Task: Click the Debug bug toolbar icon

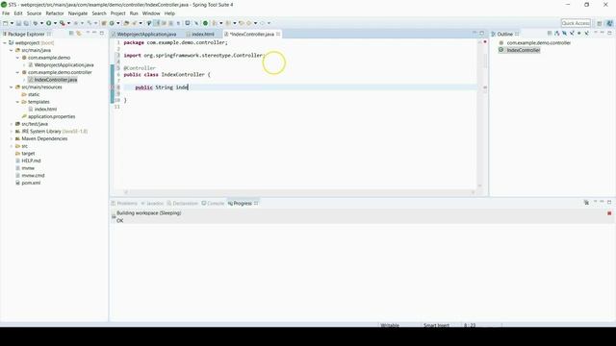Action: [x=36, y=23]
